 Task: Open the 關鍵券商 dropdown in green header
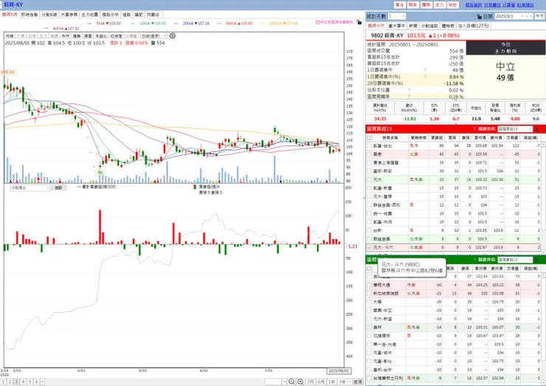click(530, 260)
